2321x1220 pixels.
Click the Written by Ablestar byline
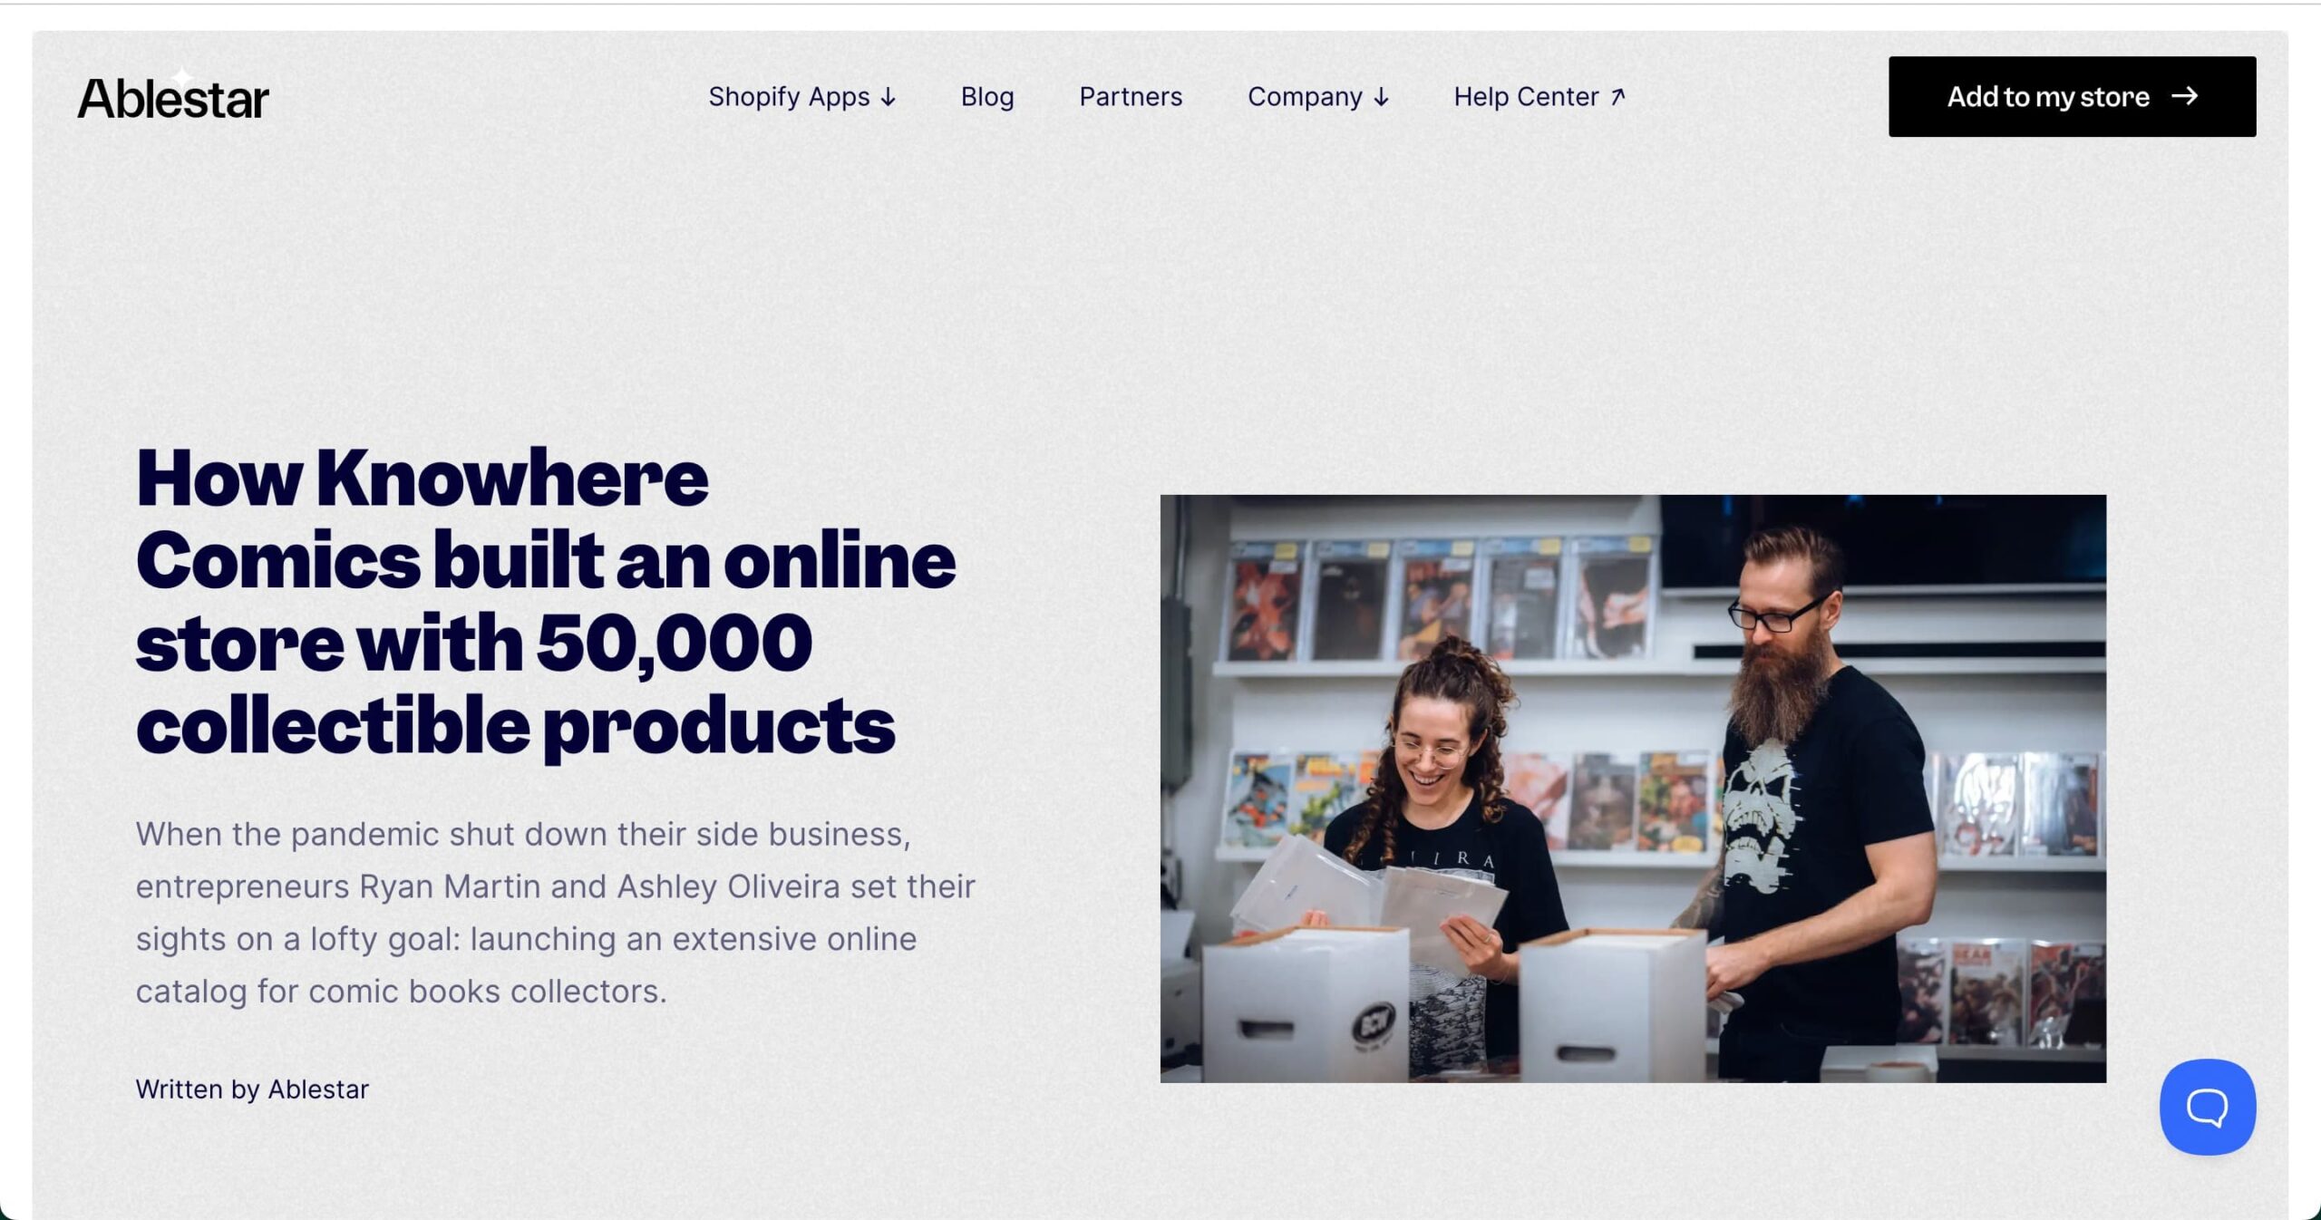pyautogui.click(x=252, y=1089)
